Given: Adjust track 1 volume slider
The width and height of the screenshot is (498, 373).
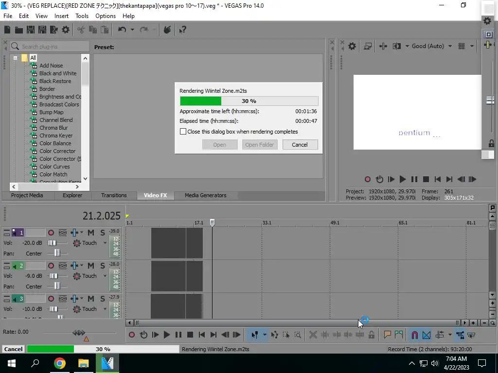Looking at the screenshot, I should pos(53,243).
